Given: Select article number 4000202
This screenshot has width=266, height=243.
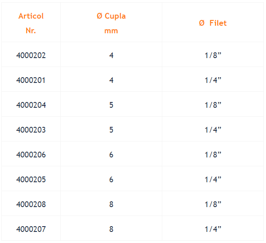Looking at the screenshot, I should 31,55.
